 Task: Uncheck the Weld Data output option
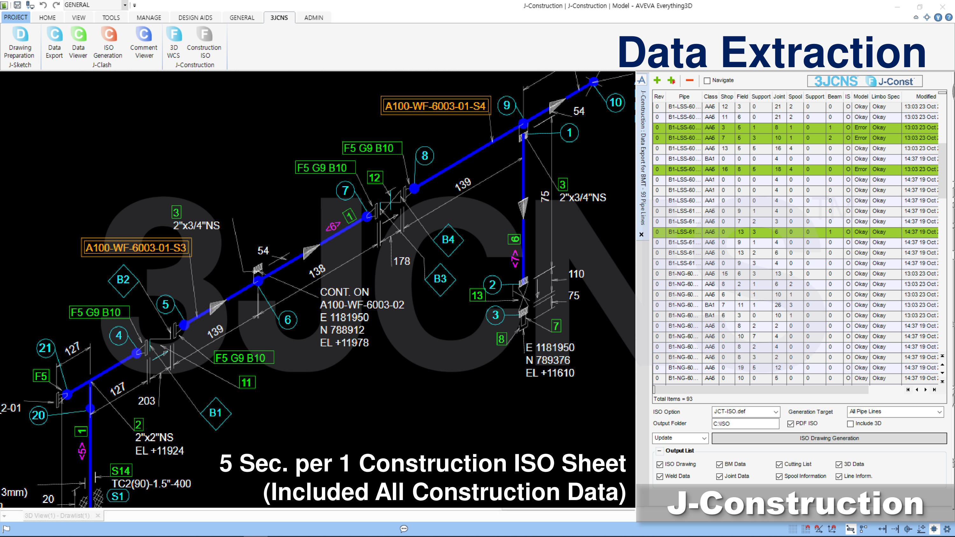[x=660, y=476]
